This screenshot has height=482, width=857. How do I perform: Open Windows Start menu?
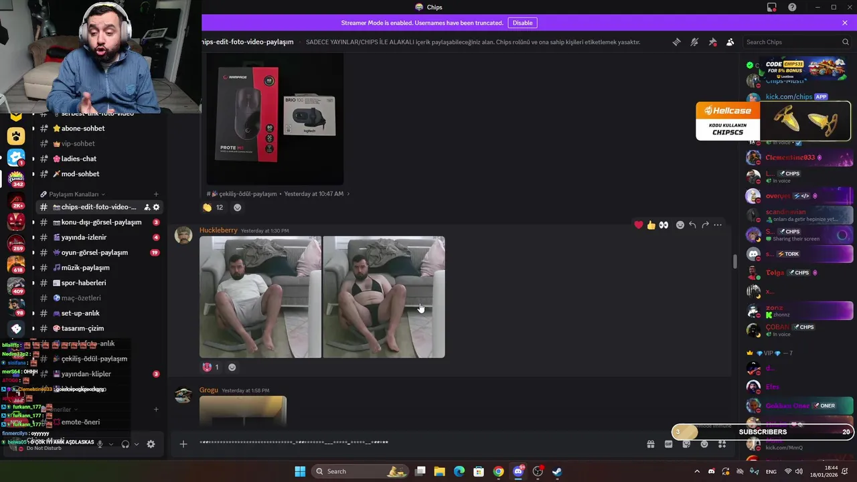click(x=300, y=471)
